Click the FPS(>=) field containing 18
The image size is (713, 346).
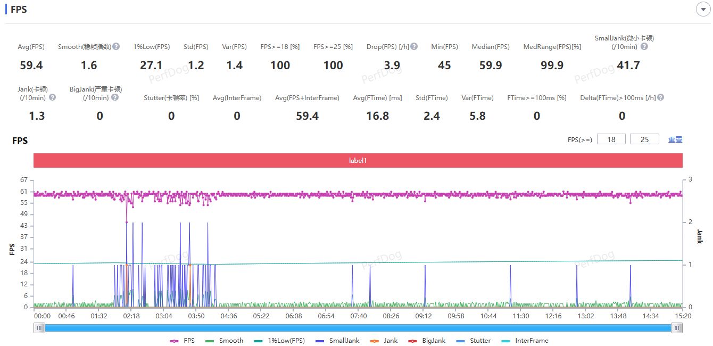[611, 139]
